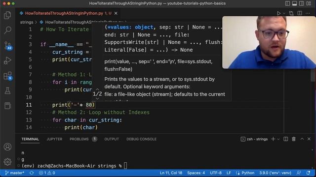The image size is (316, 177).
Task: Synchronize changes with sync icon
Action: tap(32, 173)
